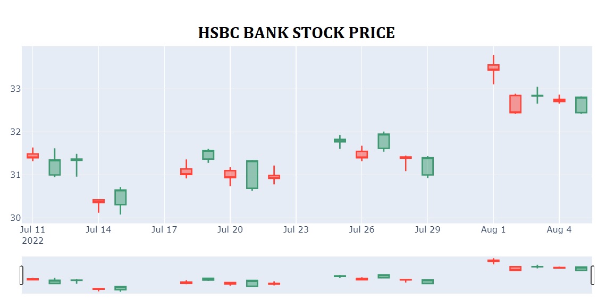Select the Jul 27 green candlestick
This screenshot has height=300, width=606.
click(384, 141)
